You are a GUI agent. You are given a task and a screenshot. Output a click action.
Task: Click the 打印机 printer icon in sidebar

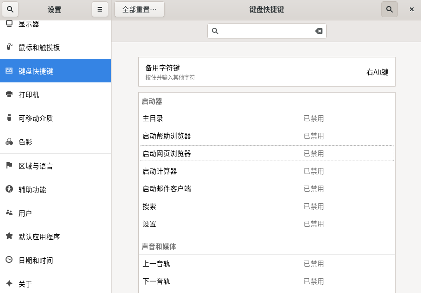9,94
